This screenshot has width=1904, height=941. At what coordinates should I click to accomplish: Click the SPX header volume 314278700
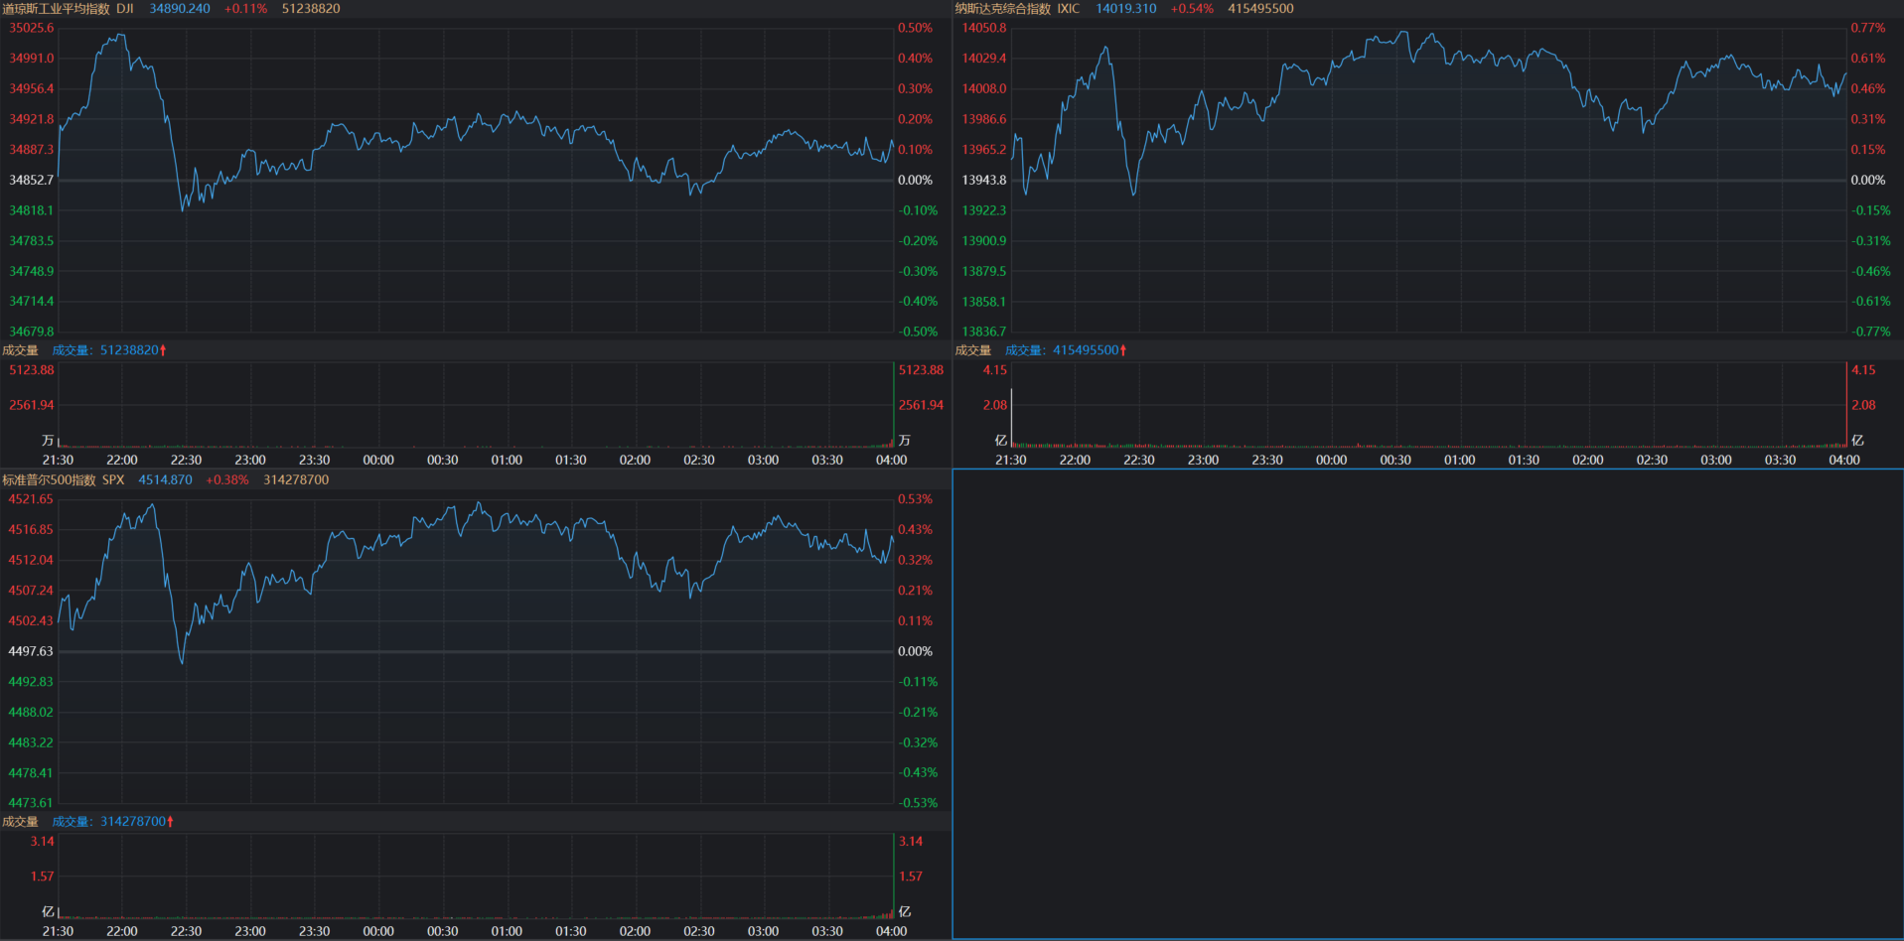click(x=296, y=479)
